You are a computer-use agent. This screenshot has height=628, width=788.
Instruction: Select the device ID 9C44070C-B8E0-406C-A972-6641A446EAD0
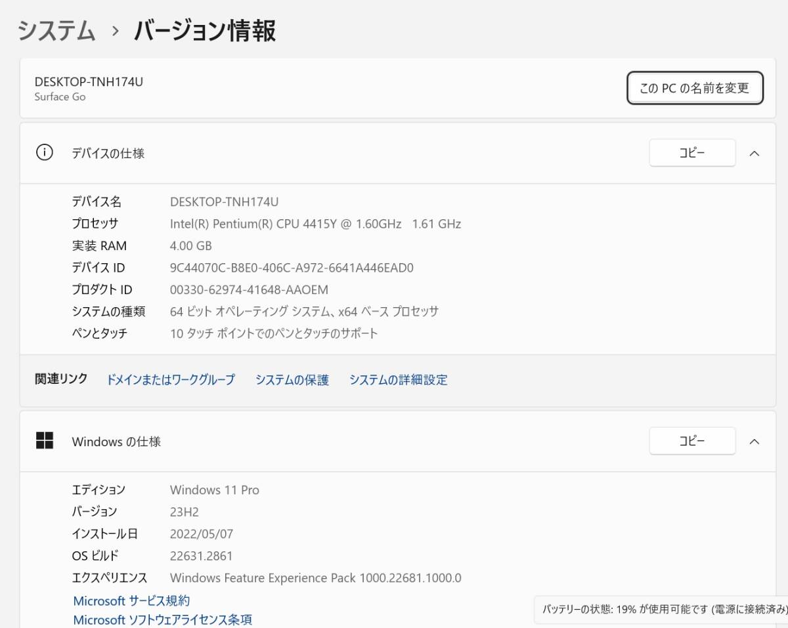point(292,268)
